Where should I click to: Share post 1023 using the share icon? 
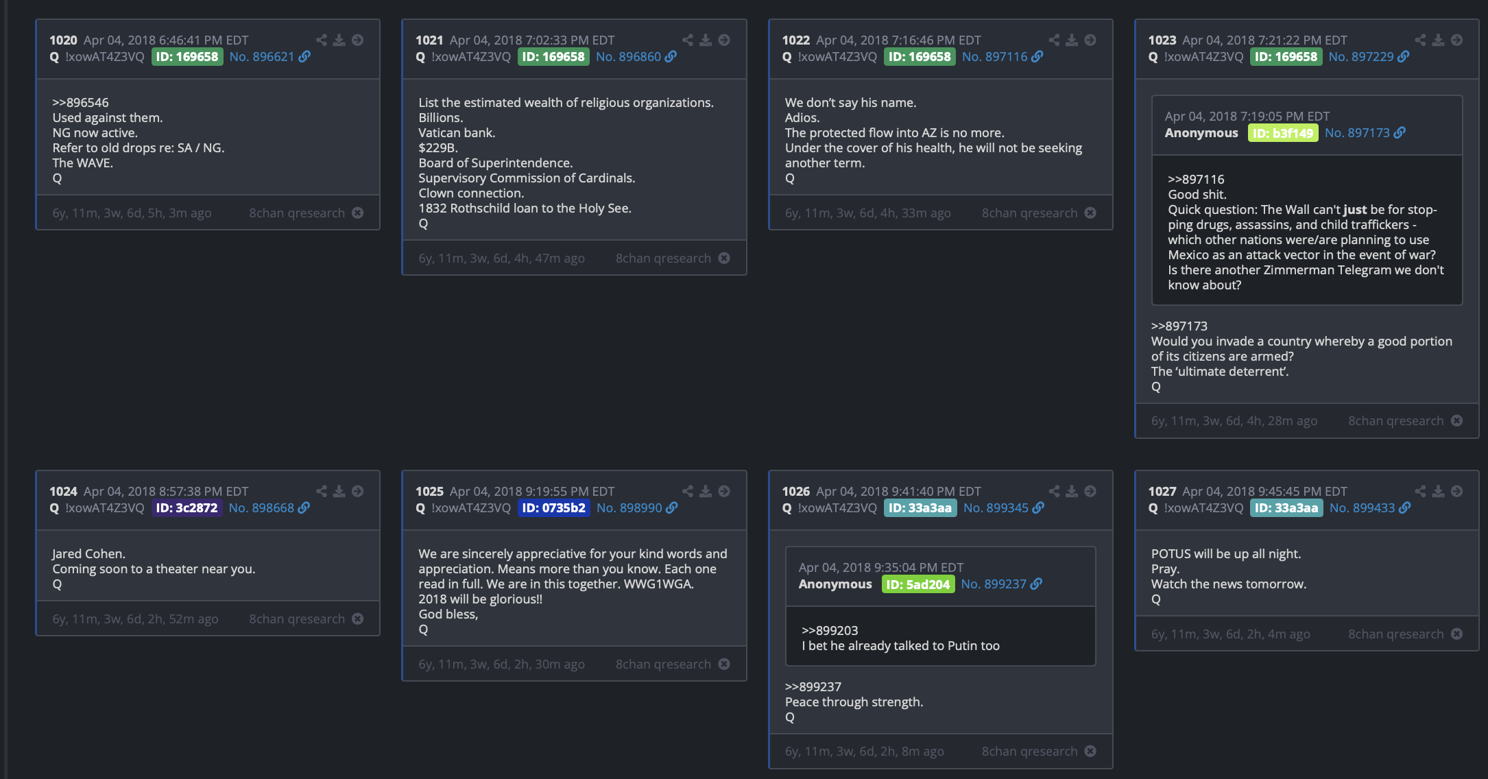pos(1420,40)
